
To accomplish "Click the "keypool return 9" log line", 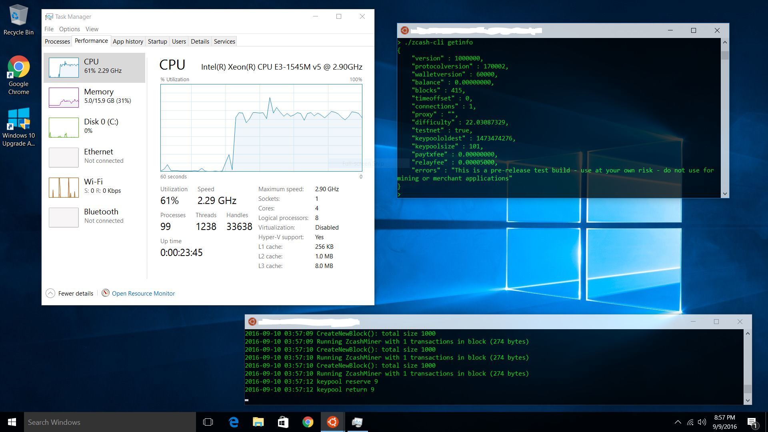I will (x=310, y=390).
